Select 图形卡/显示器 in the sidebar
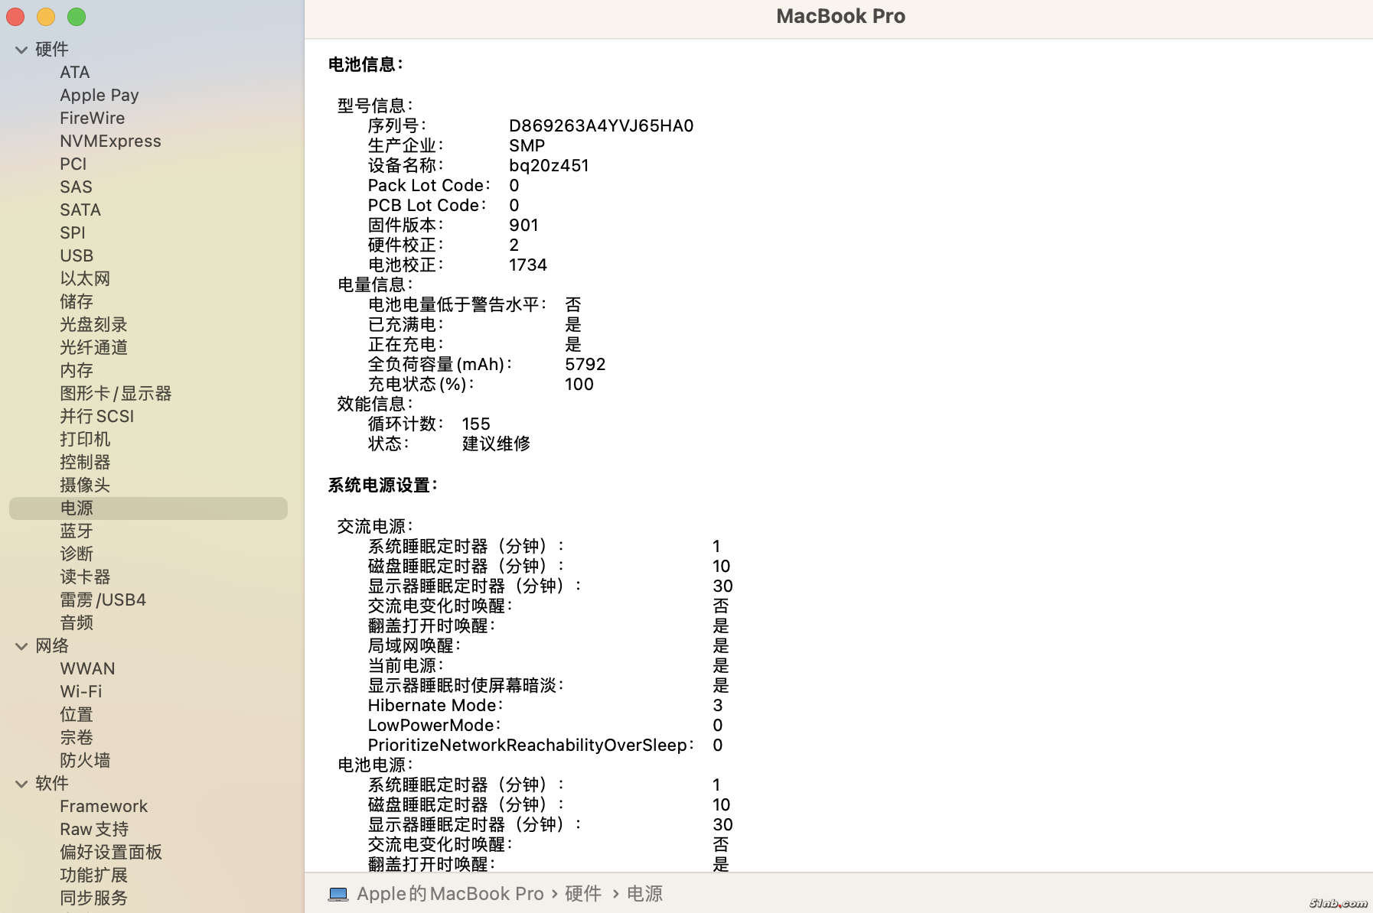Image resolution: width=1373 pixels, height=913 pixels. click(x=116, y=394)
